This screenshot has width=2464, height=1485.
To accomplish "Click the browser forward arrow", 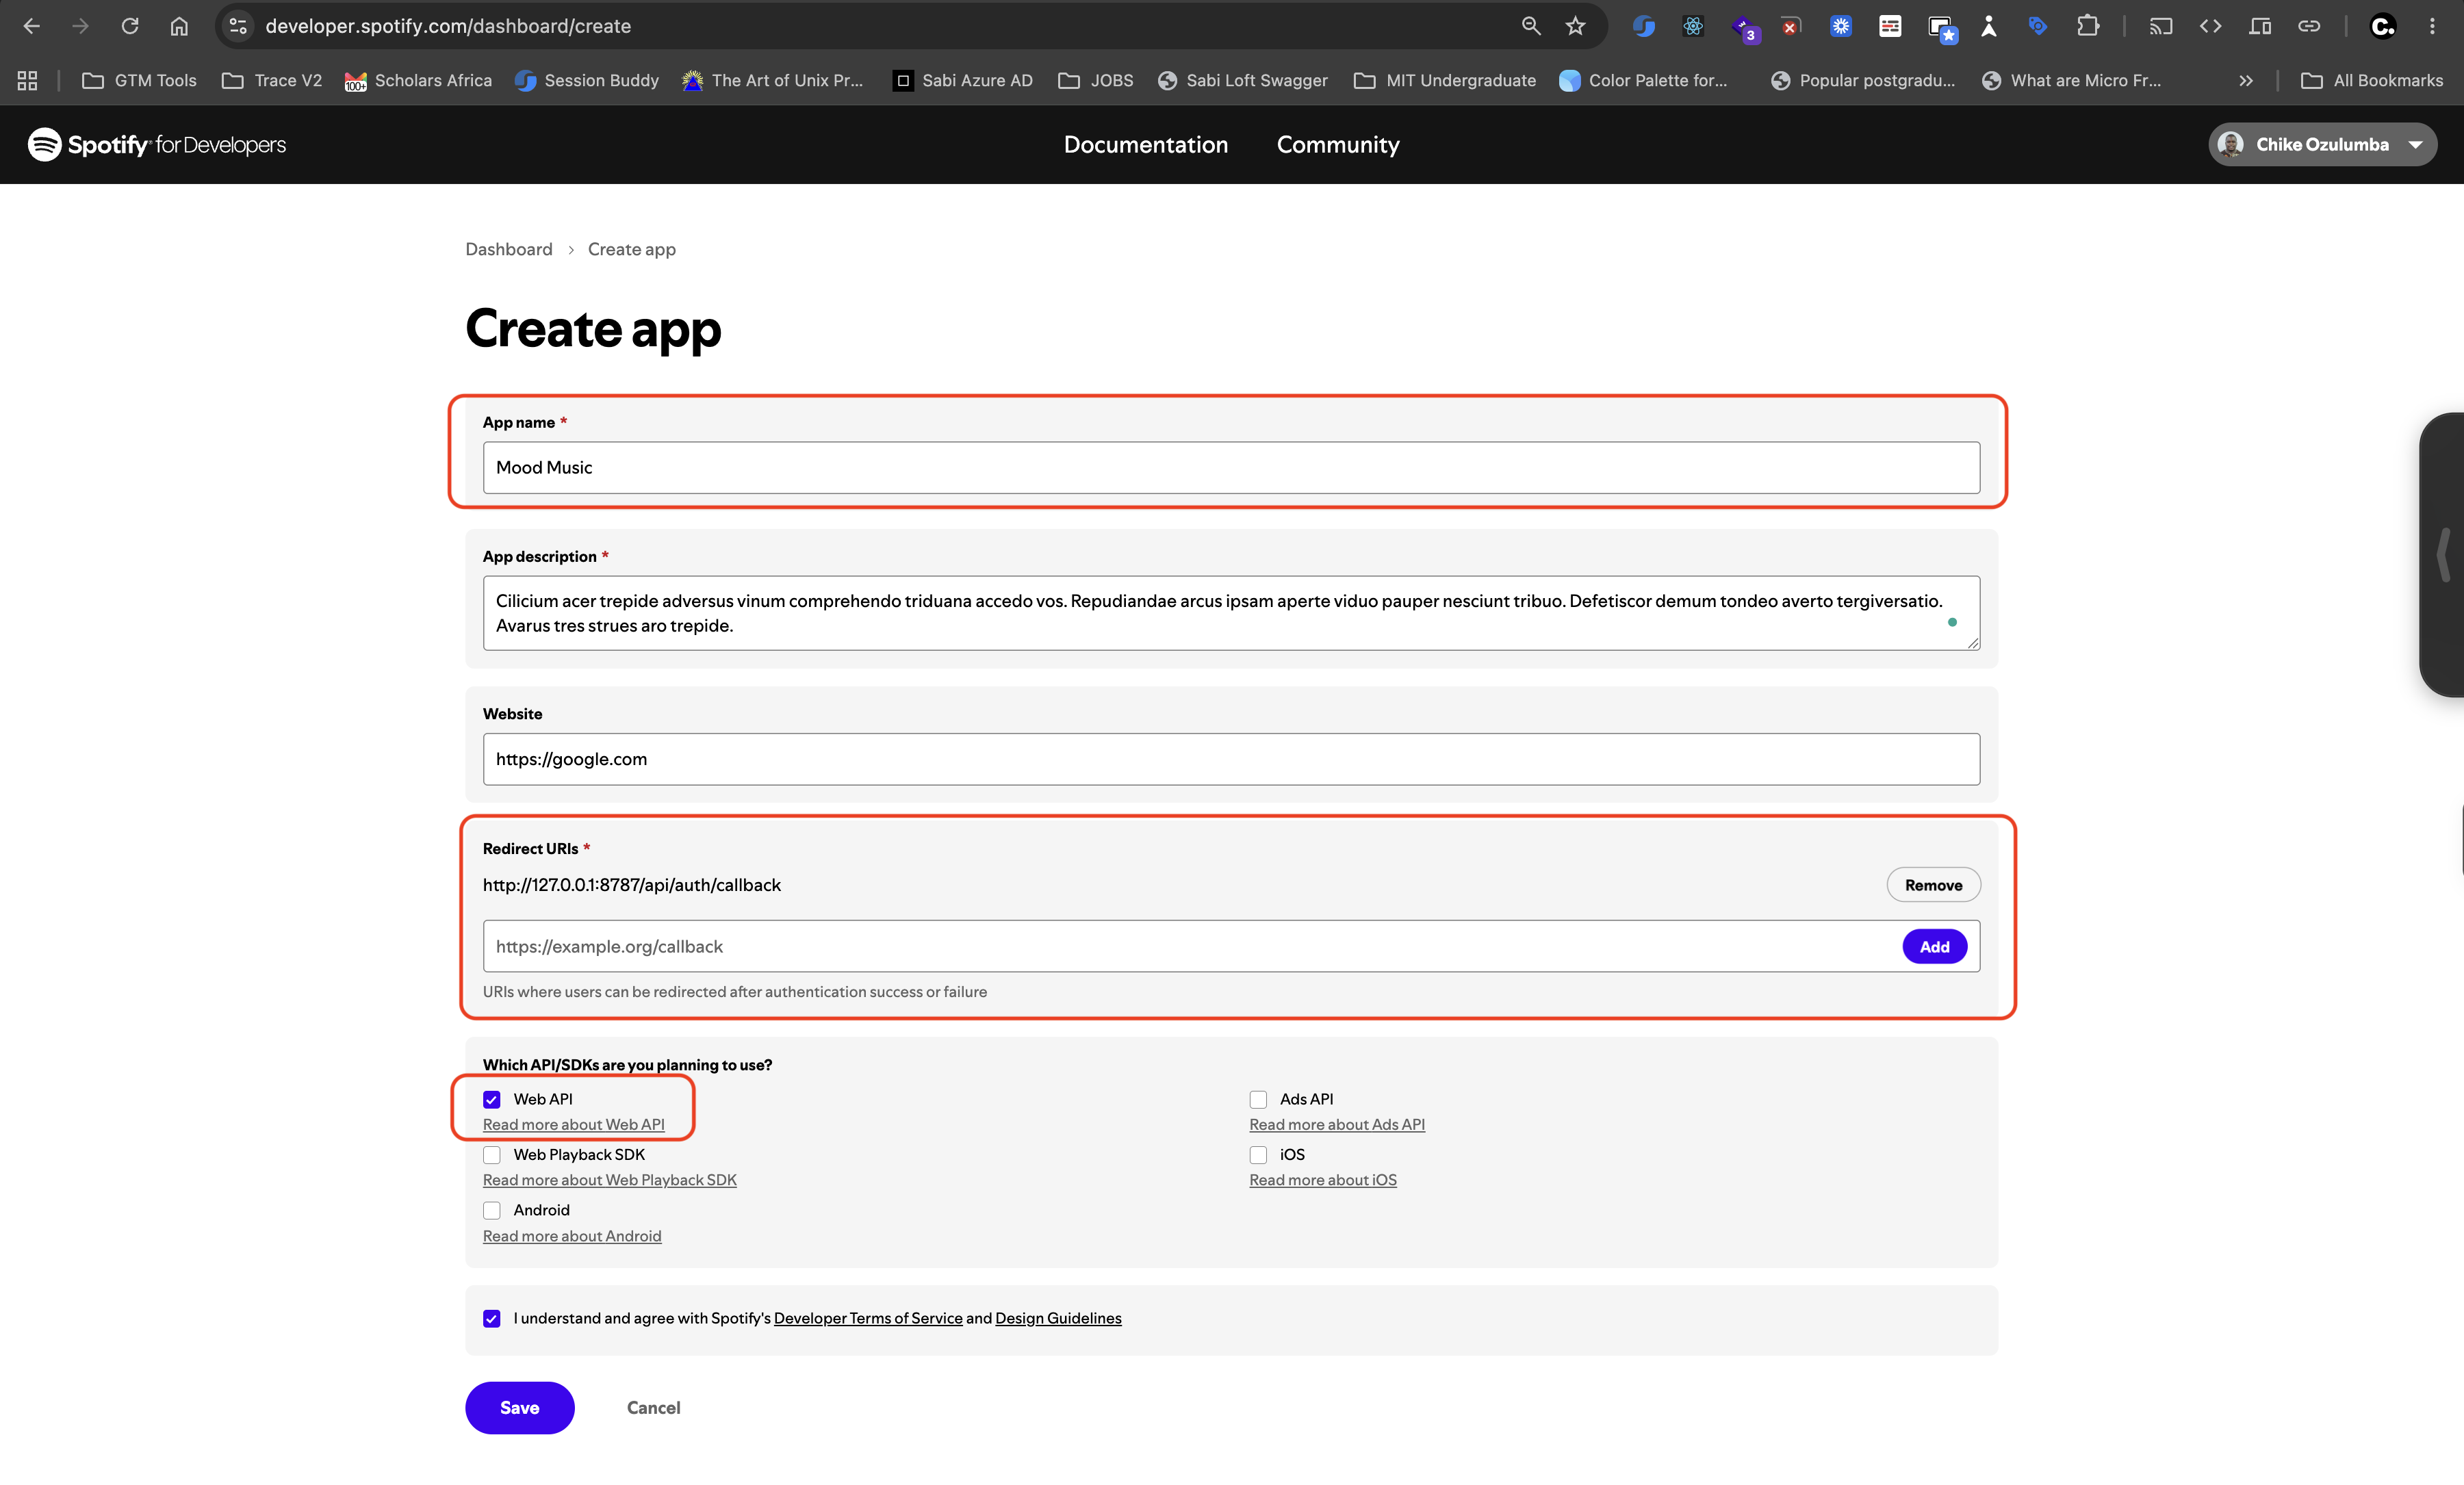I will click(x=81, y=26).
